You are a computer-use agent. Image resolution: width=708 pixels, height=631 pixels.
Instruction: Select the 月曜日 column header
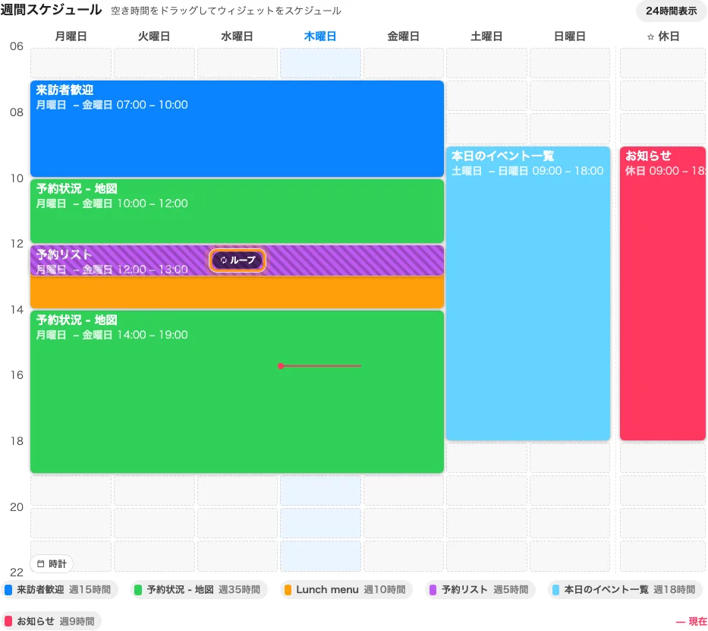click(71, 36)
